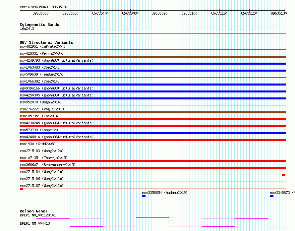Image resolution: width=295 pixels, height=231 pixels.
Task: Select the nsv573739 (Cooper2011) label
Action: coord(42,130)
